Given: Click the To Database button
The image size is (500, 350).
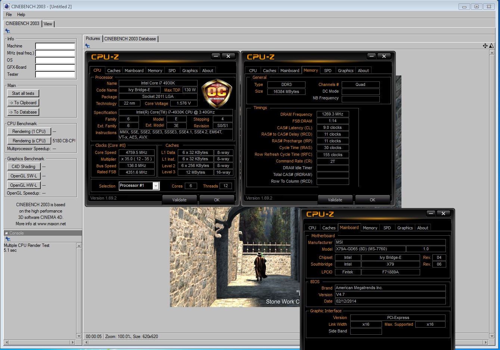Looking at the screenshot, I should pos(23,112).
